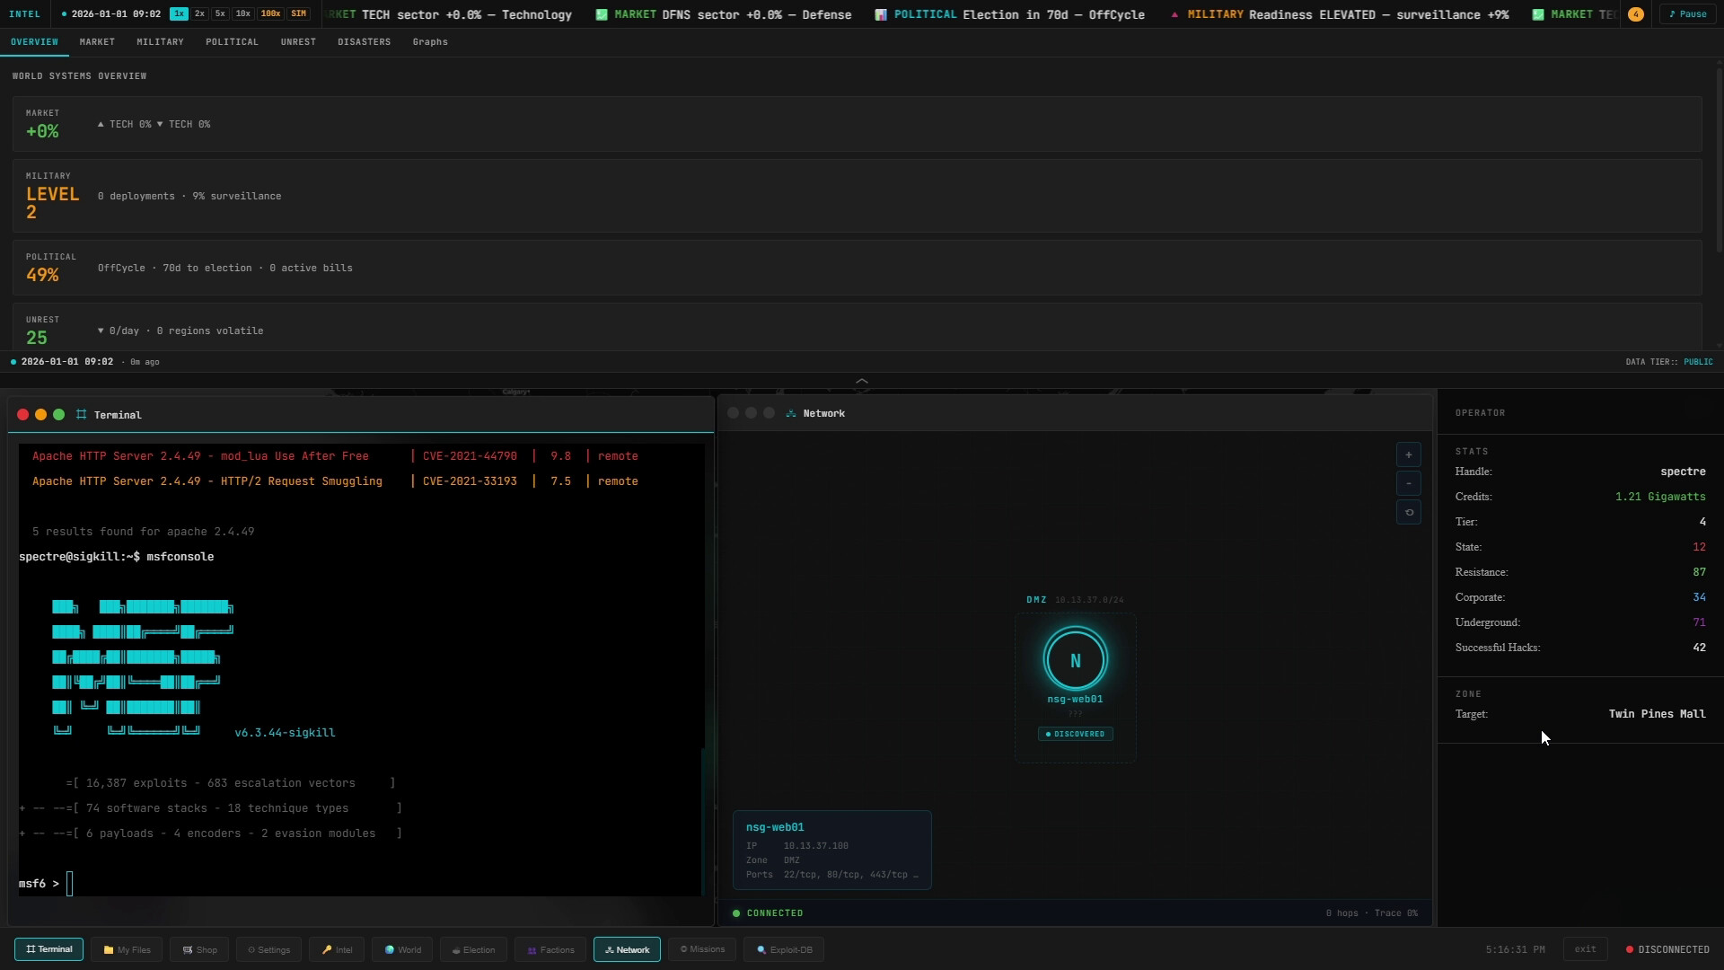Screen dimensions: 1724x970
Task: Zoom in on the network map with plus button
Action: [x=1408, y=454]
